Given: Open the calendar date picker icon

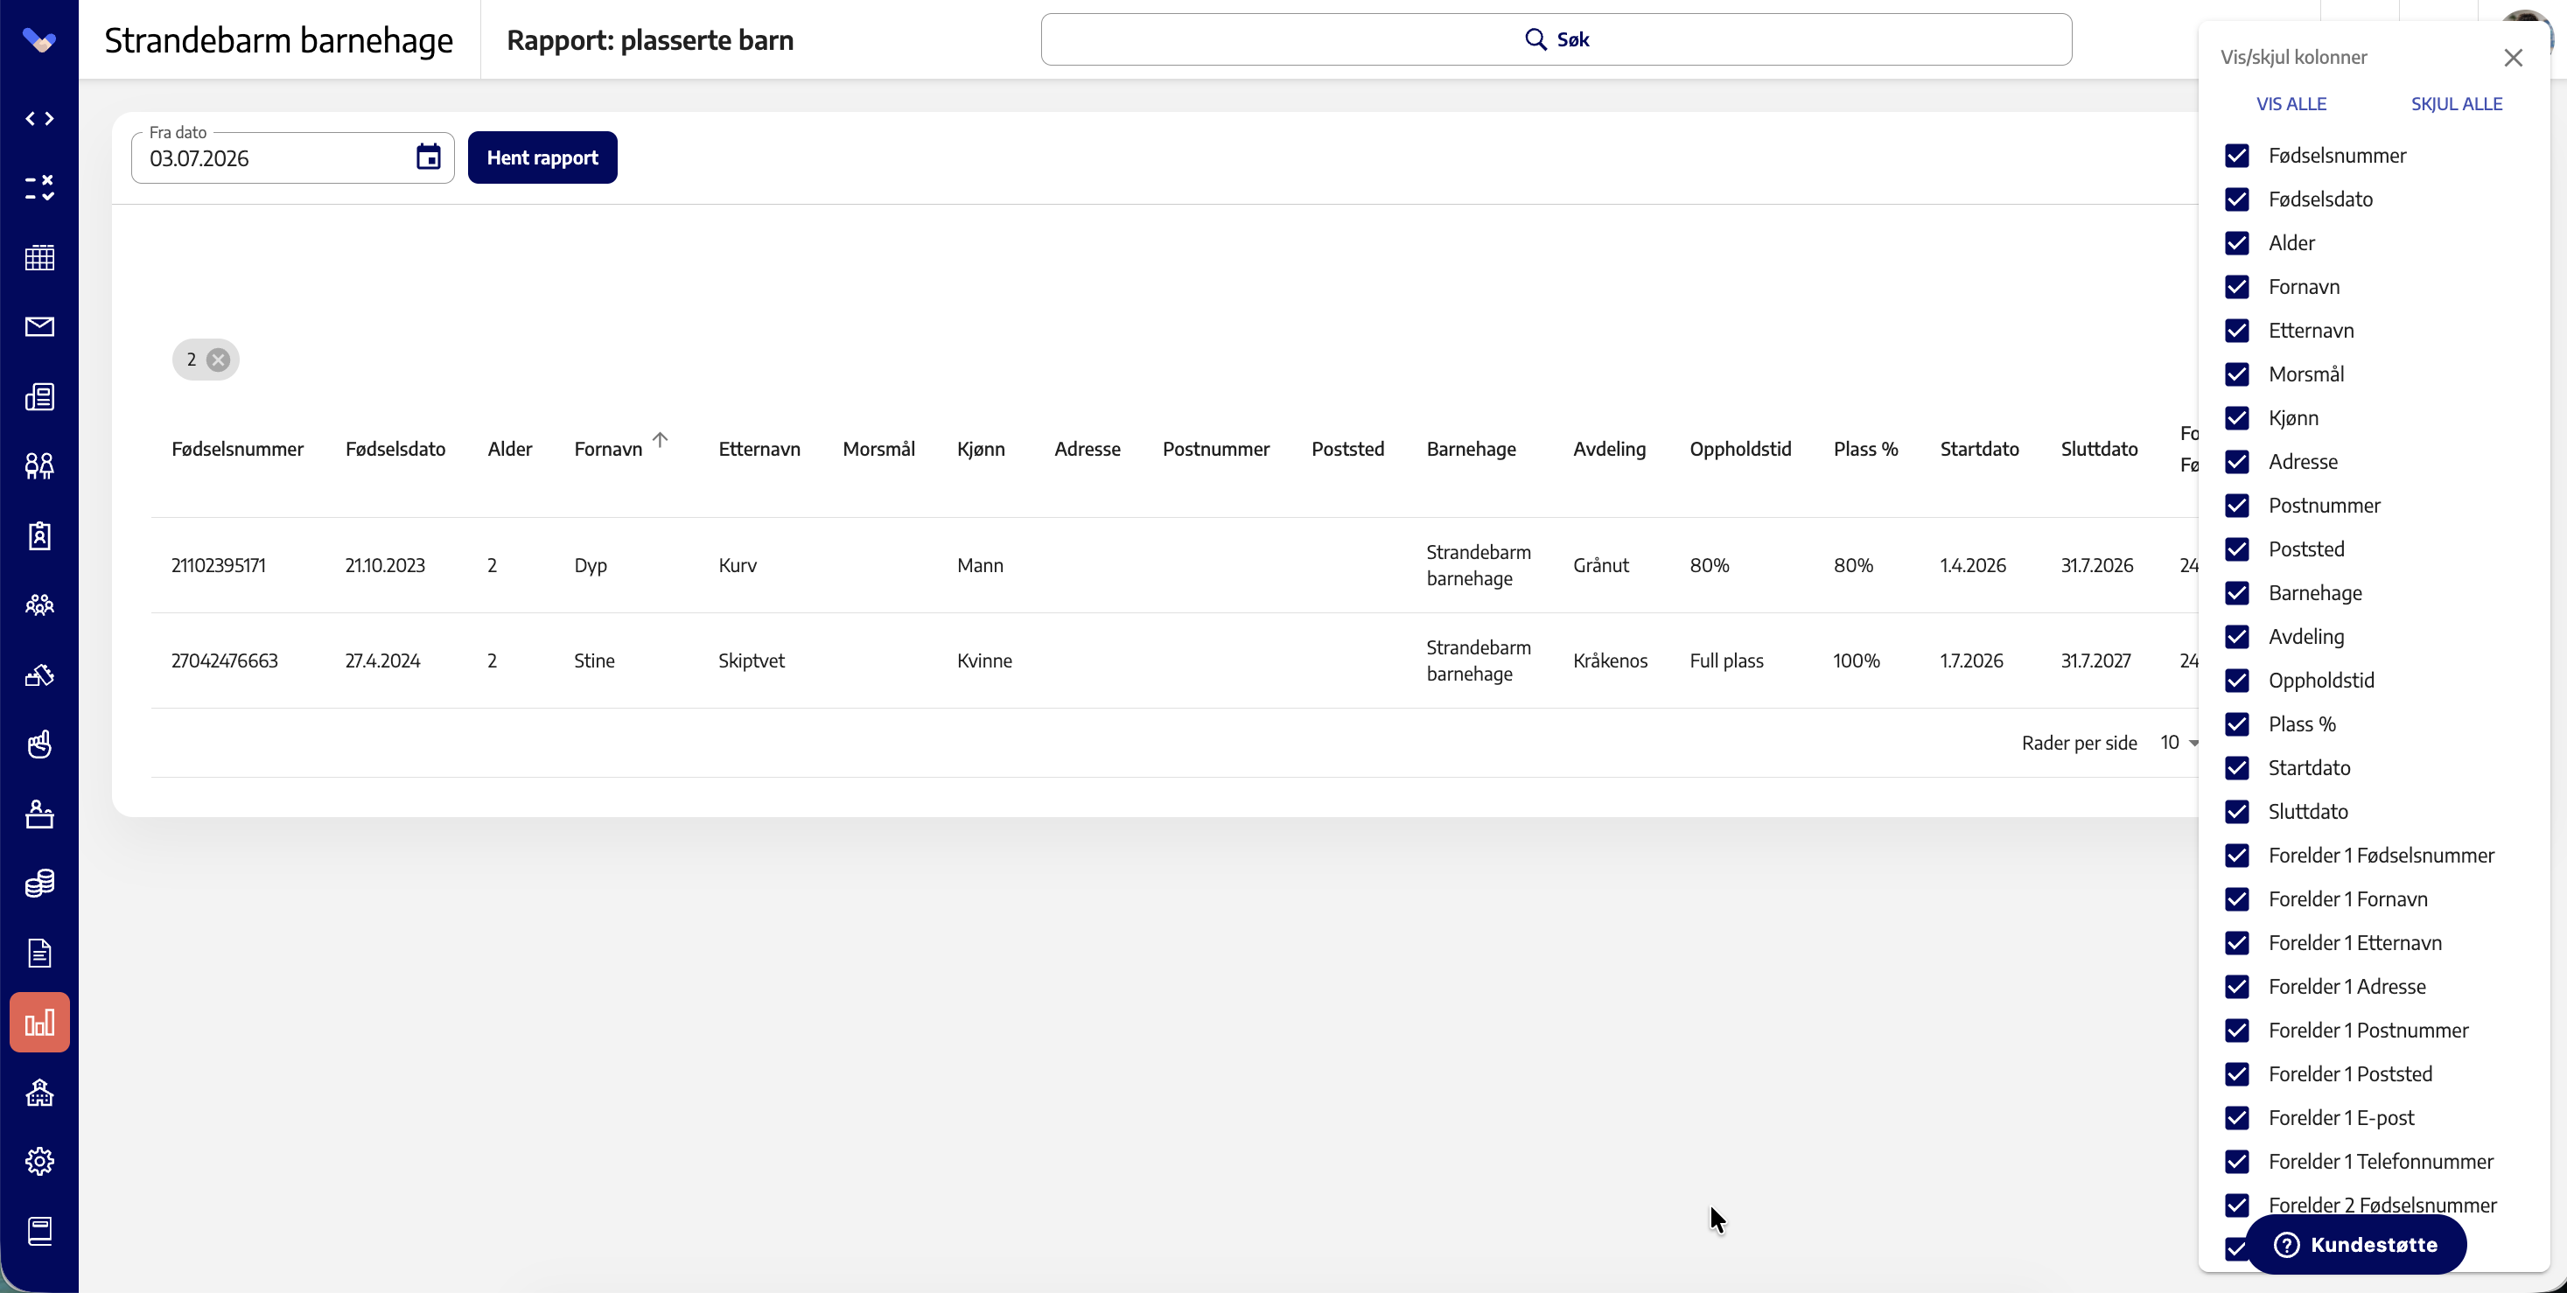Looking at the screenshot, I should 429,157.
